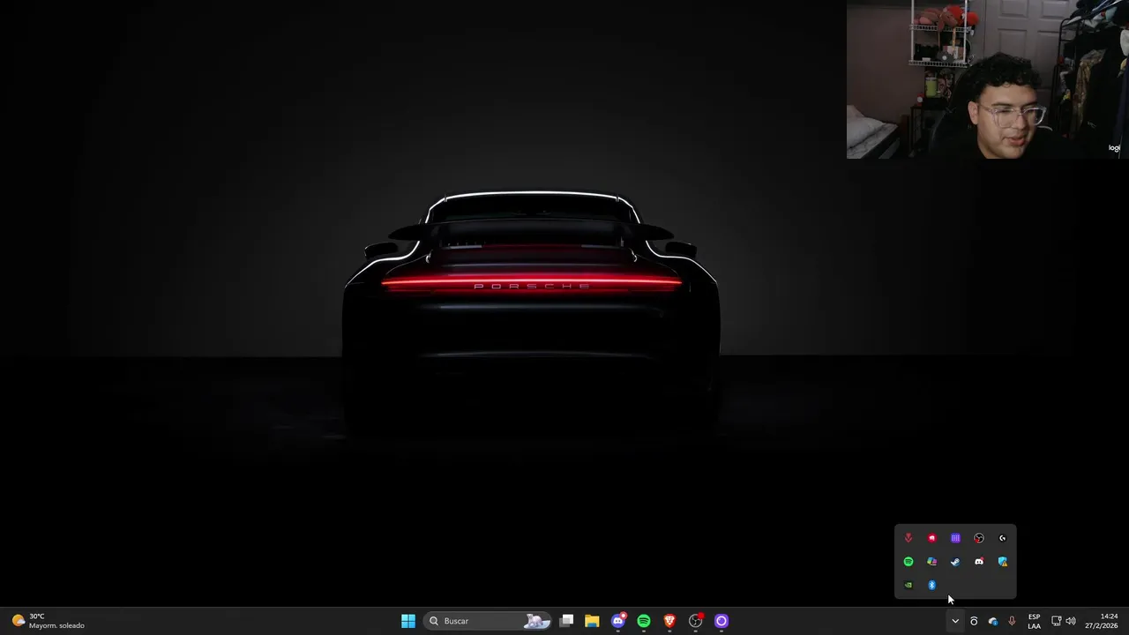Click the red round tray icon beside Vanguard
The image size is (1129, 635).
pos(931,538)
